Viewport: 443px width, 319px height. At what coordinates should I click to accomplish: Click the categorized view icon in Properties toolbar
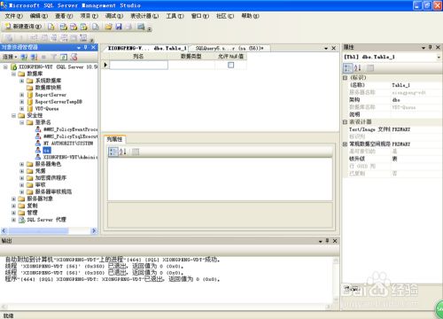coord(348,68)
